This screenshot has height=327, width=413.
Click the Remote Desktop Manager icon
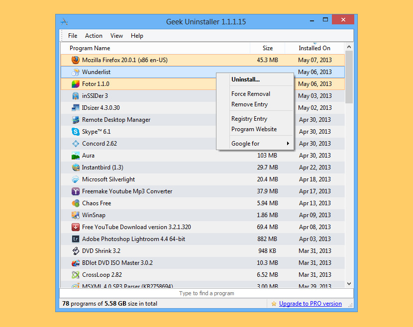(x=76, y=120)
